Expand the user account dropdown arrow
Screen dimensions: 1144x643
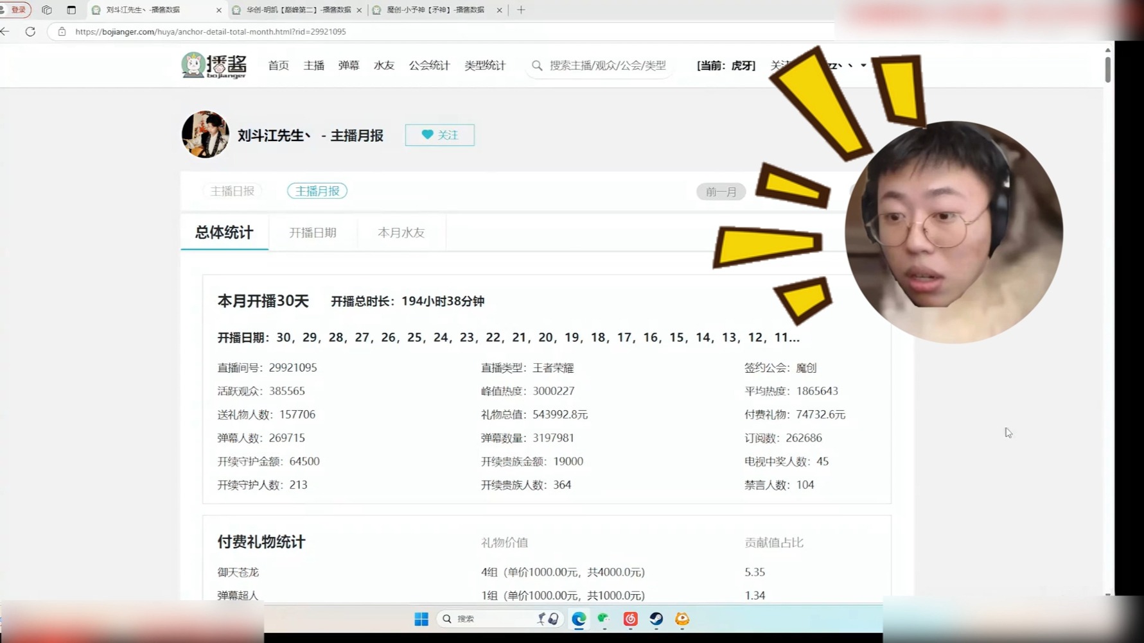[x=863, y=65]
